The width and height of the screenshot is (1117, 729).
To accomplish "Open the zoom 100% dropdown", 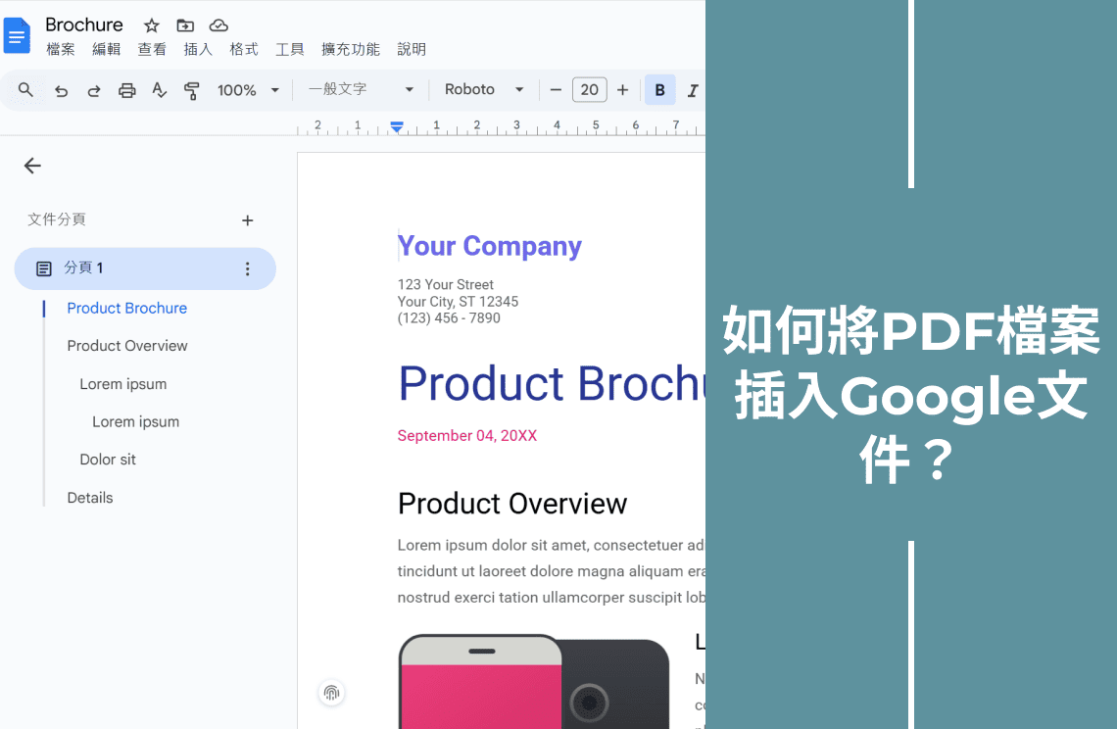I will click(x=248, y=90).
